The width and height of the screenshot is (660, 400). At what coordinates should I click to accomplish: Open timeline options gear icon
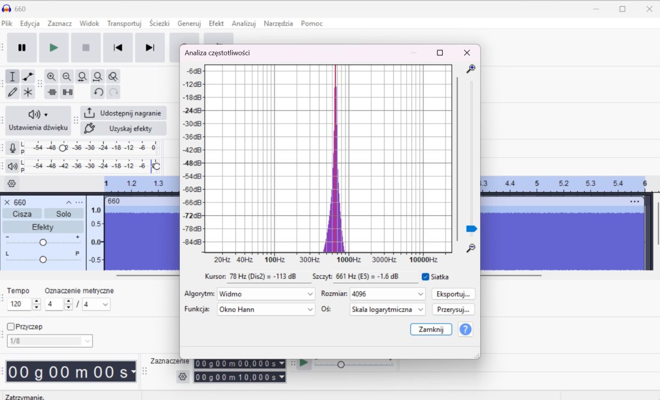[x=12, y=184]
